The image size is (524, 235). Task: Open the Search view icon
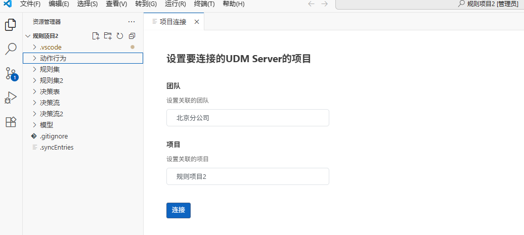[11, 49]
